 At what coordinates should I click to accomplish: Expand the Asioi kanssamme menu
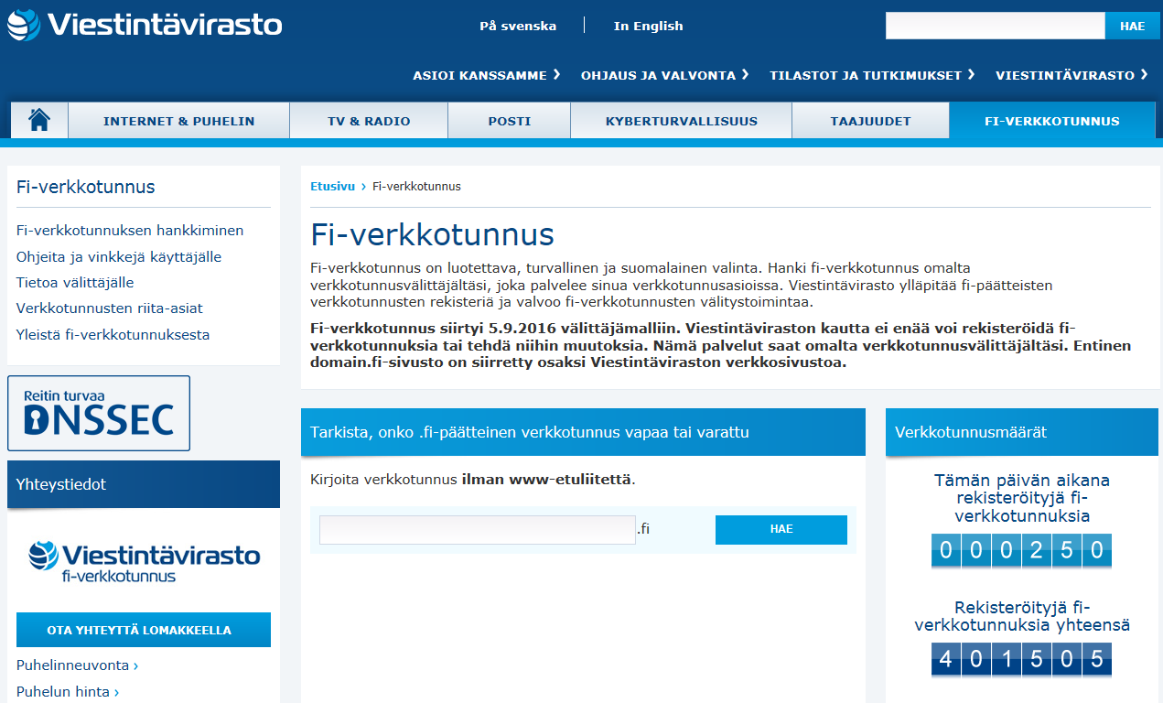(x=486, y=75)
